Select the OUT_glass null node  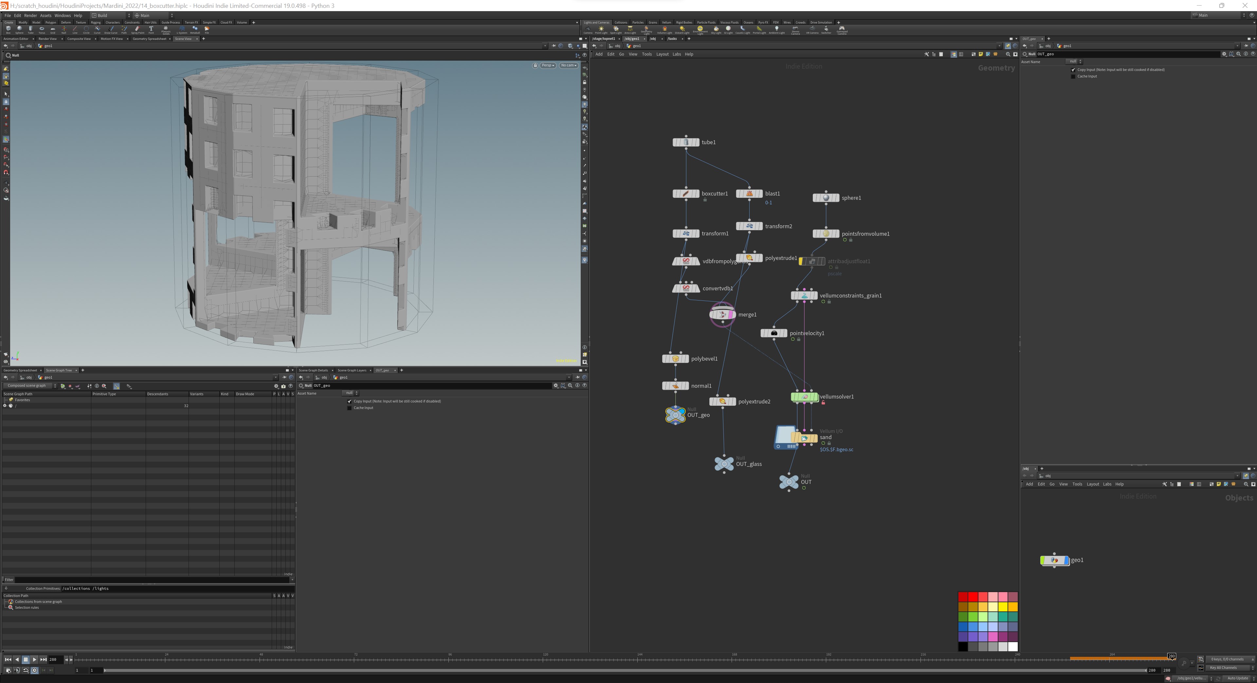tap(724, 464)
